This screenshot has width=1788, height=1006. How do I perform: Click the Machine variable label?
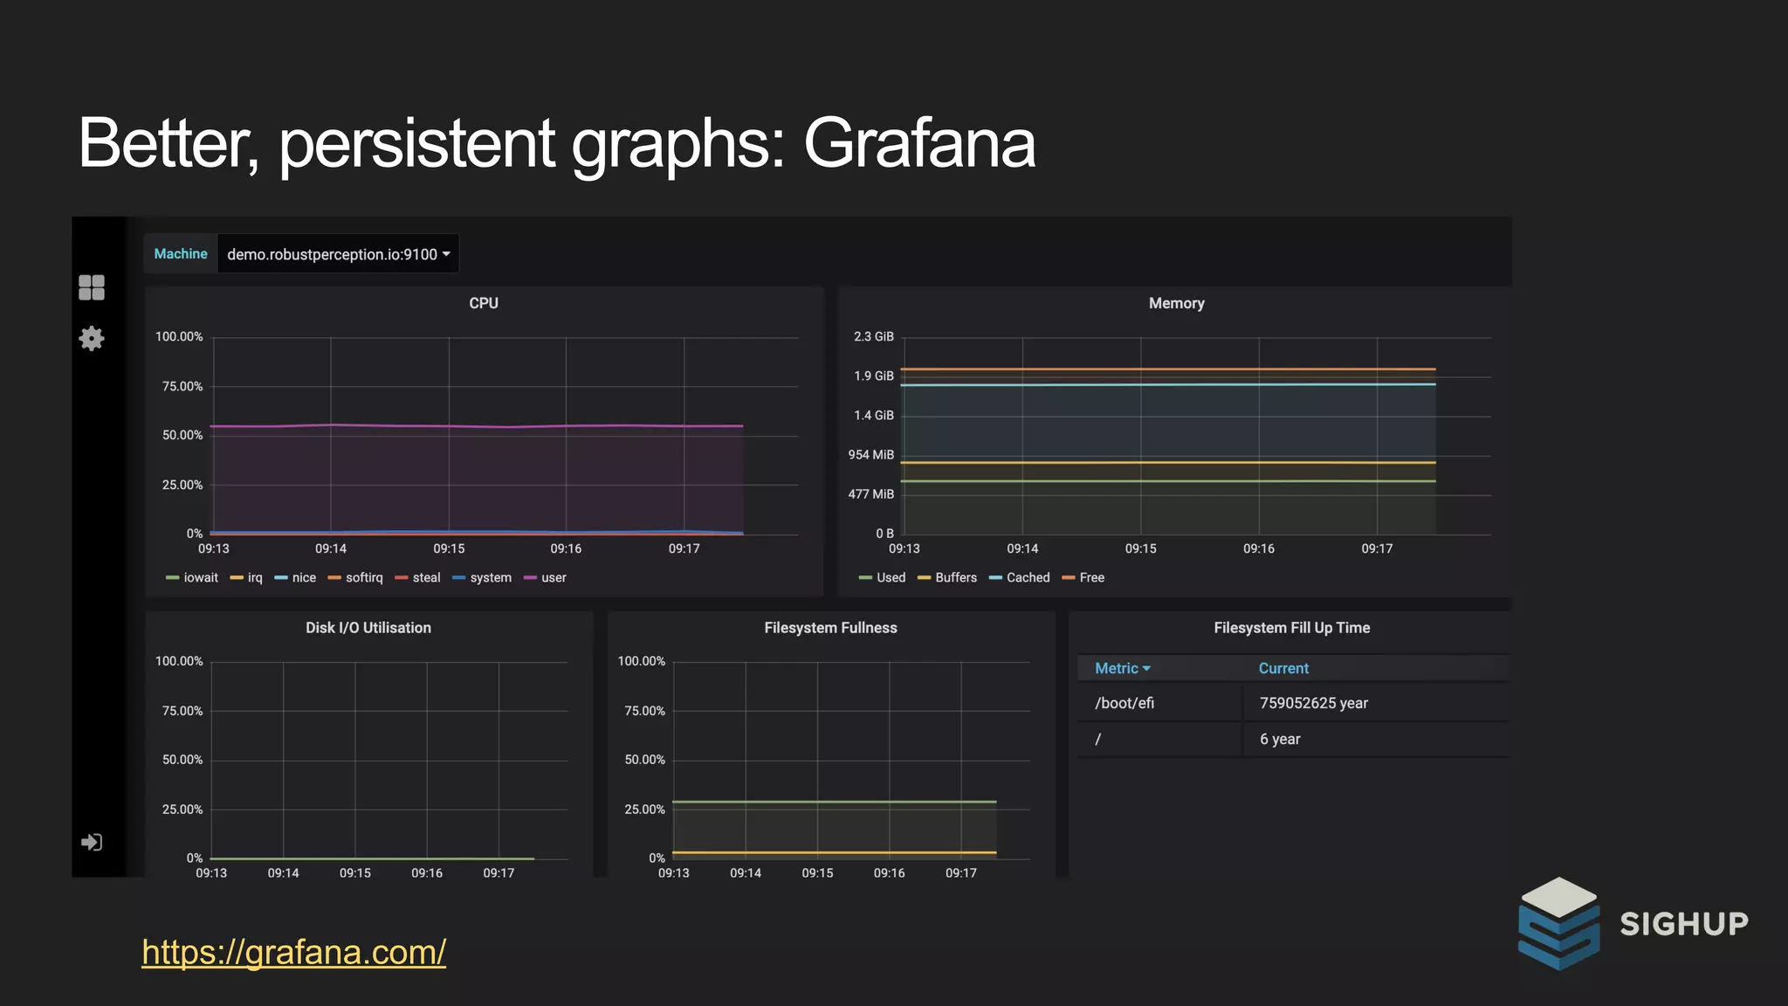coord(181,254)
